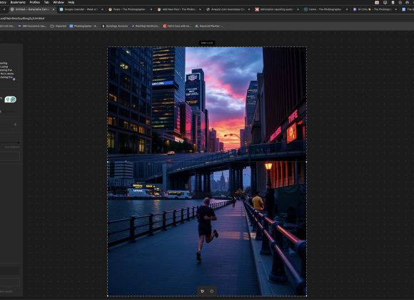Viewport: 414px width, 300px height.
Task: Select the pointer tool below the image
Action: 203,291
